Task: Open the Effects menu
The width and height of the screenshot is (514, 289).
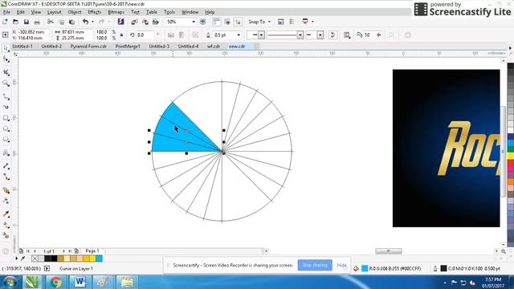Action: click(x=95, y=12)
